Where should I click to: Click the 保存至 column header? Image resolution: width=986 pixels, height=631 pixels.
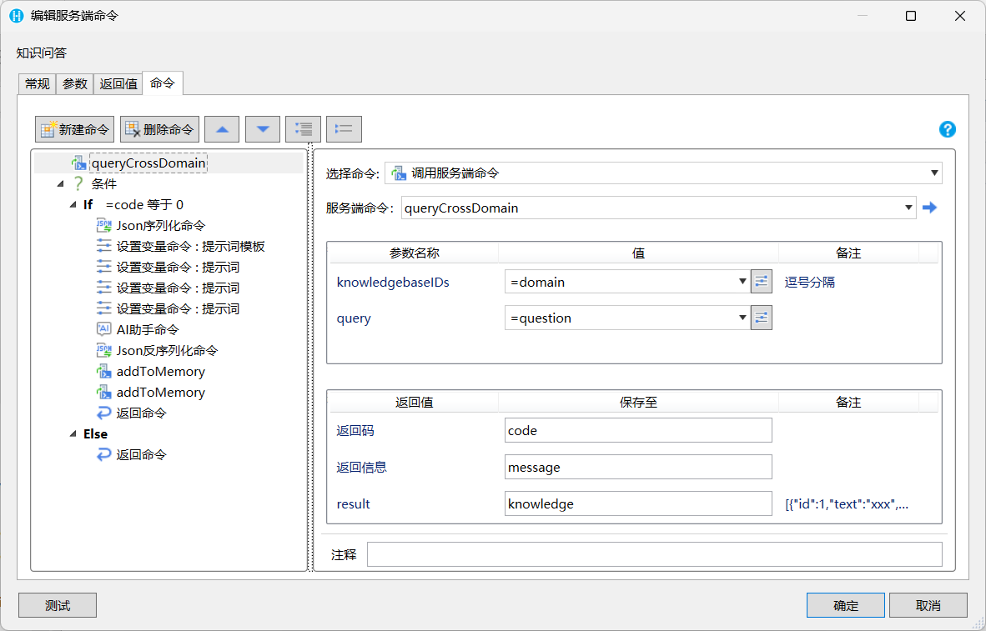(638, 403)
